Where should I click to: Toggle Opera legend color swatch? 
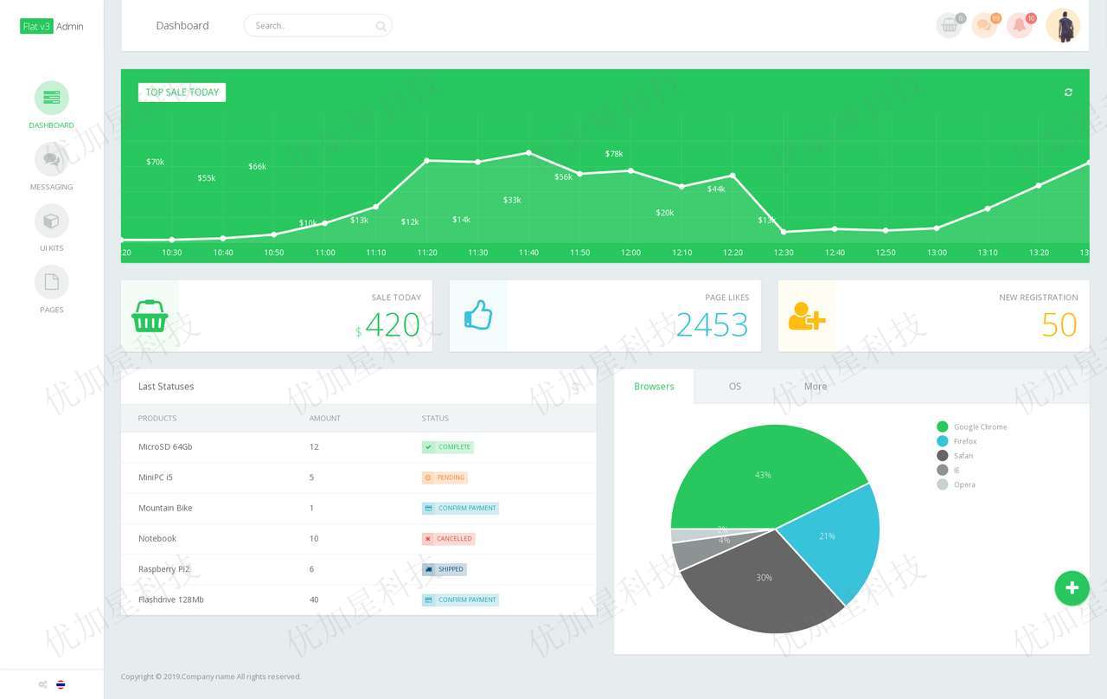(943, 484)
